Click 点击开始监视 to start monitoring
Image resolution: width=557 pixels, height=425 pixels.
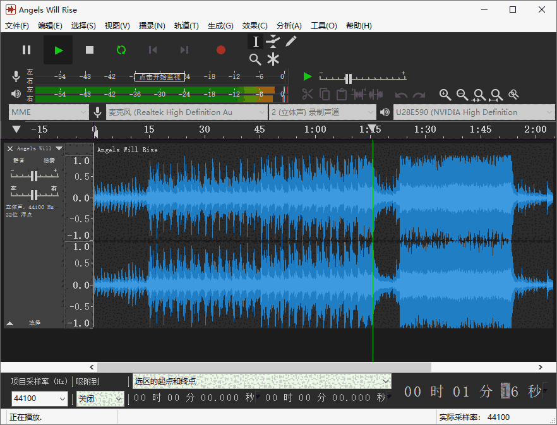[160, 77]
